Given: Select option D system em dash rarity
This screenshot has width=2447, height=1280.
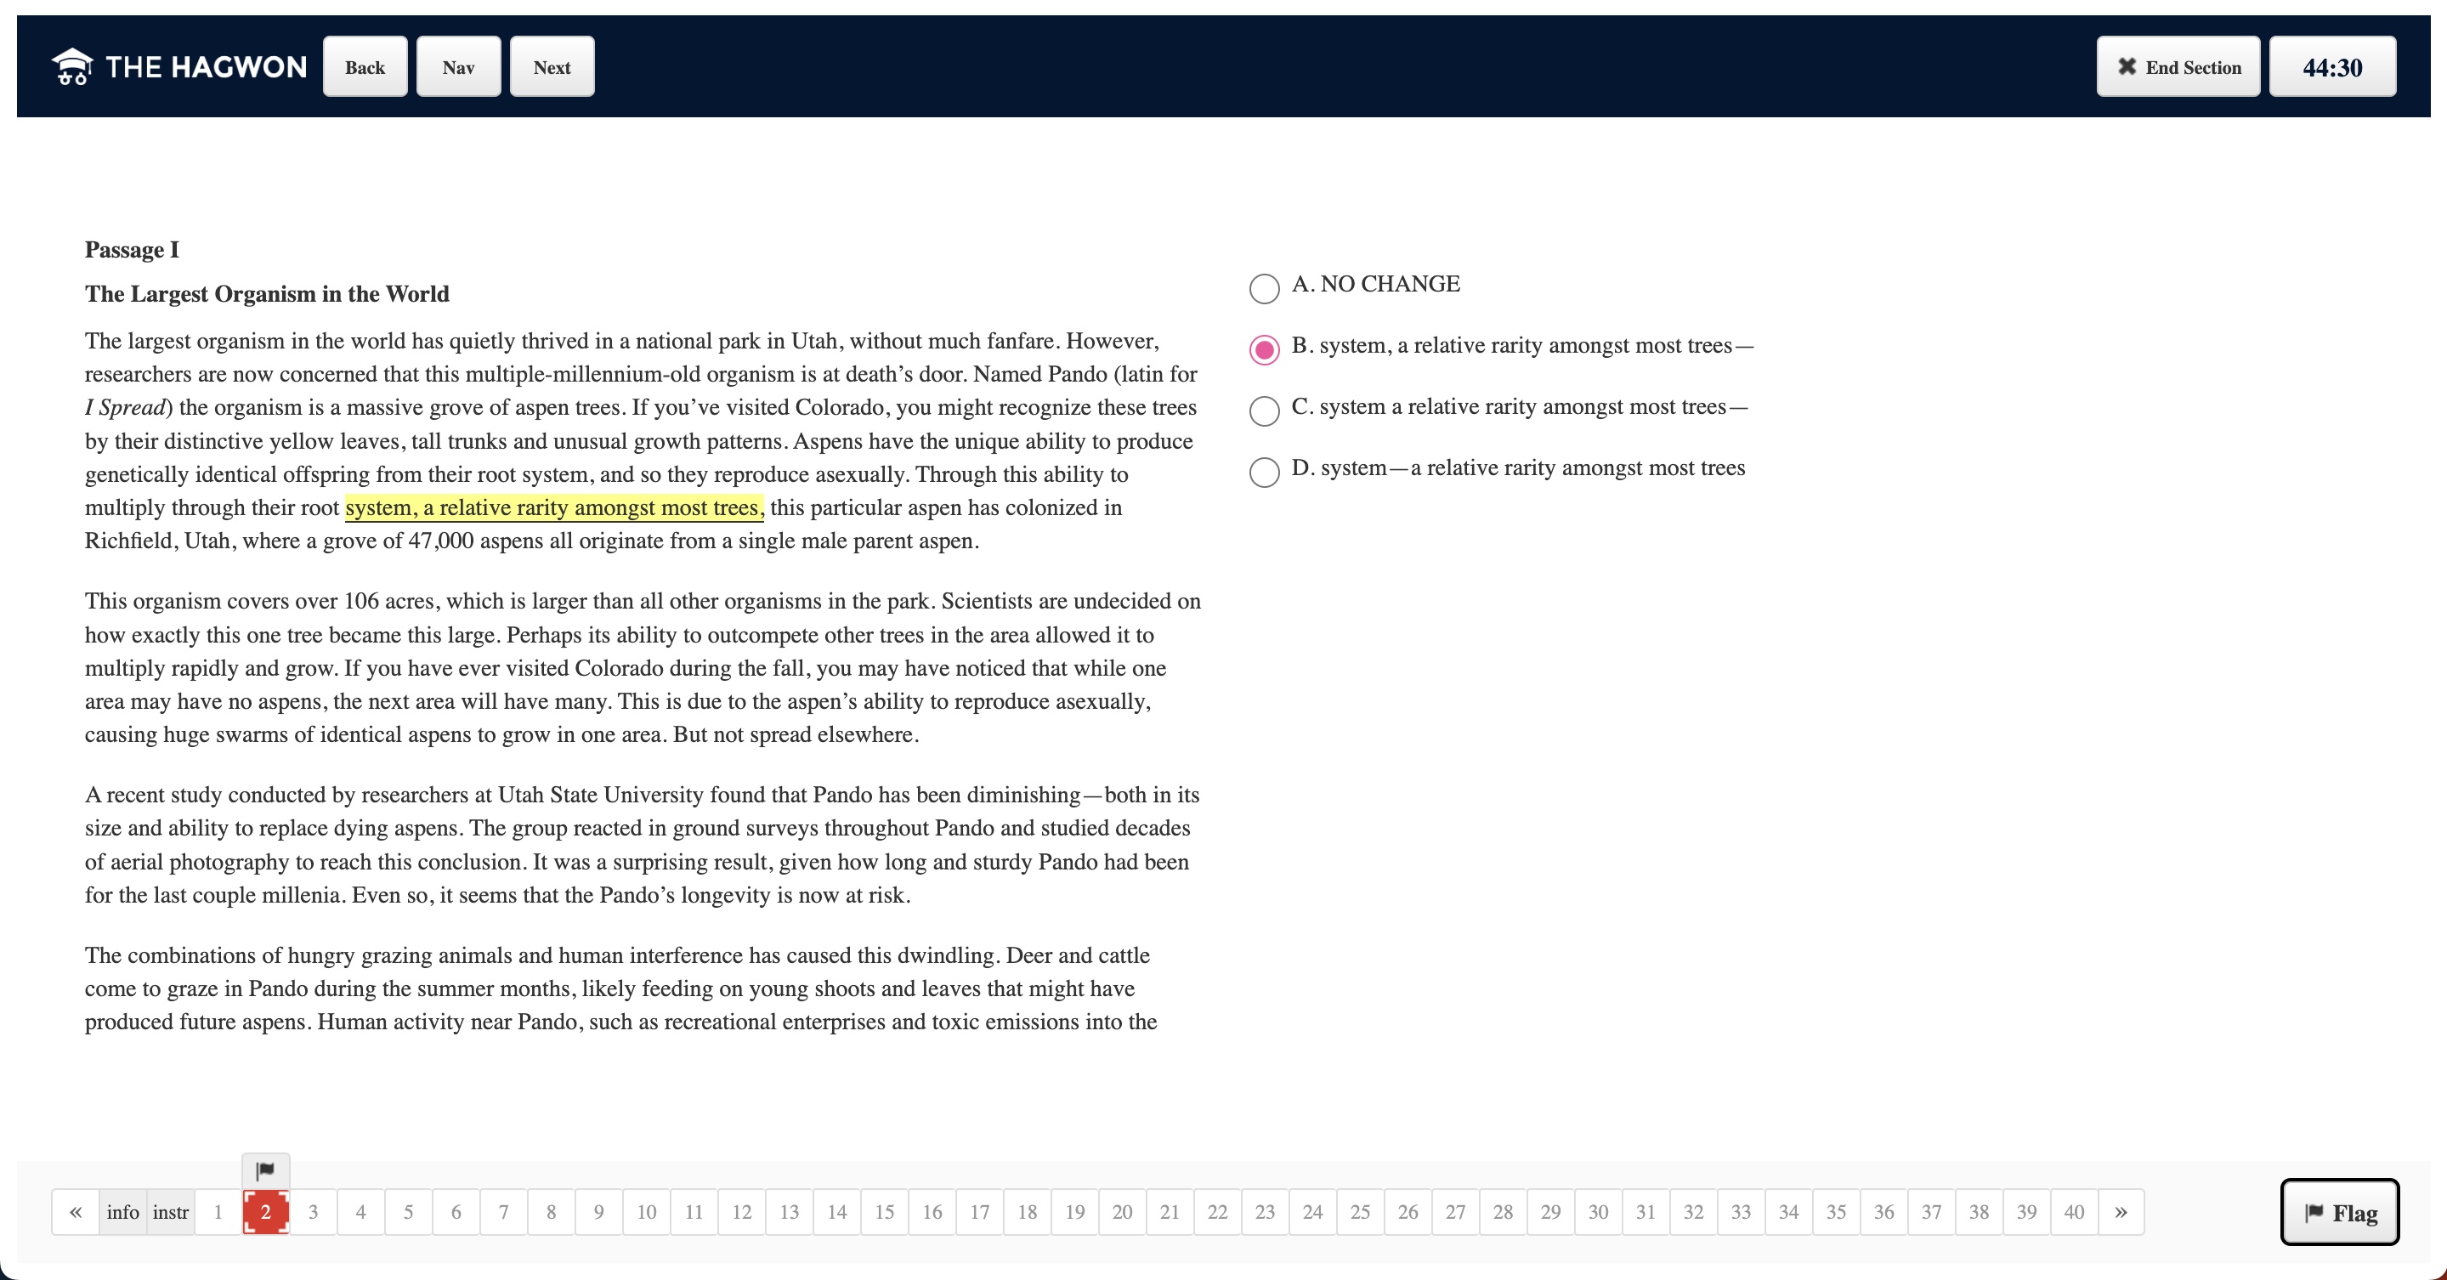Looking at the screenshot, I should [1262, 469].
